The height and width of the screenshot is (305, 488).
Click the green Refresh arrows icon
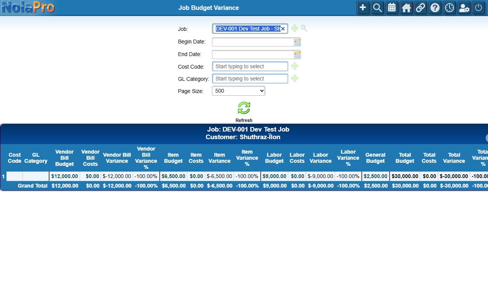click(x=244, y=108)
